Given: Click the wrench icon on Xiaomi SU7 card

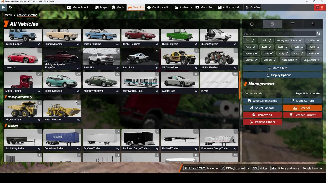Looking at the screenshot, I should coord(196,91).
